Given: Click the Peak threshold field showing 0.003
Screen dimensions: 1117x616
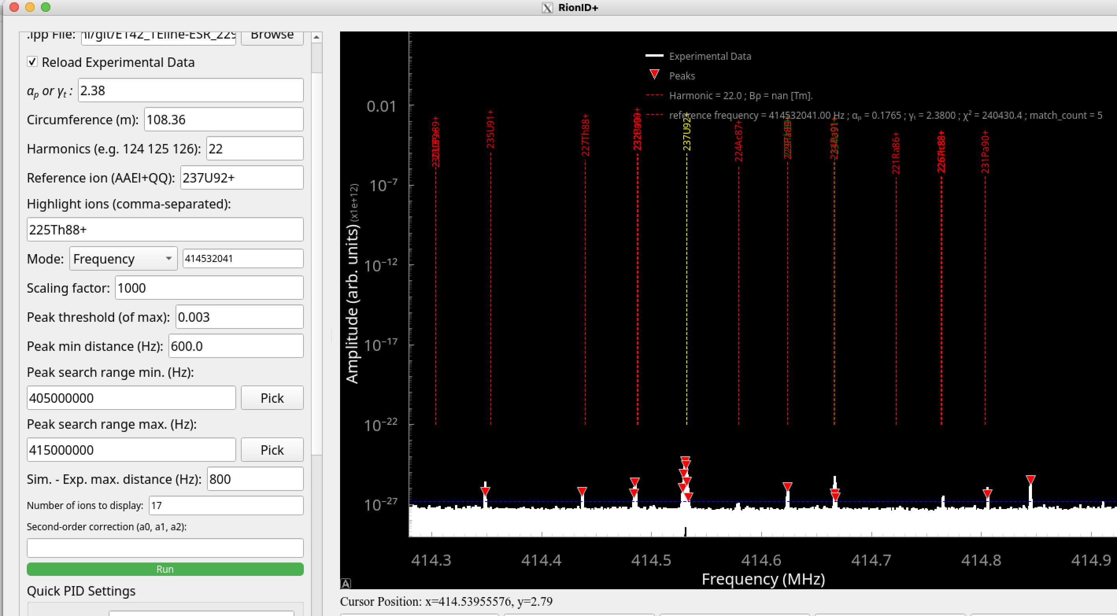Looking at the screenshot, I should (239, 317).
